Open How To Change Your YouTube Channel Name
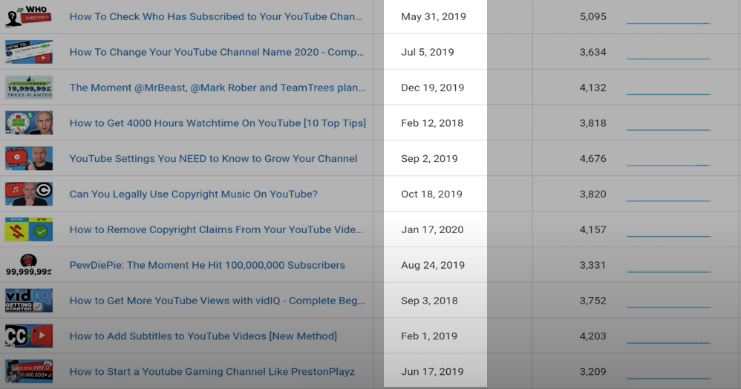This screenshot has width=741, height=389. click(x=217, y=52)
